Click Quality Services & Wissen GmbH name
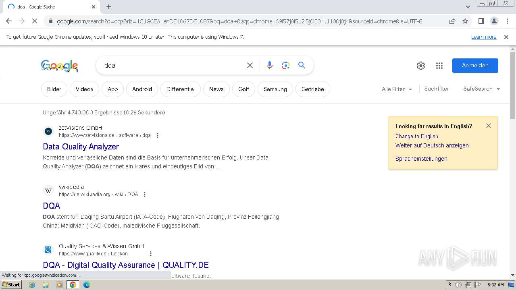Image resolution: width=516 pixels, height=290 pixels. coord(101,246)
